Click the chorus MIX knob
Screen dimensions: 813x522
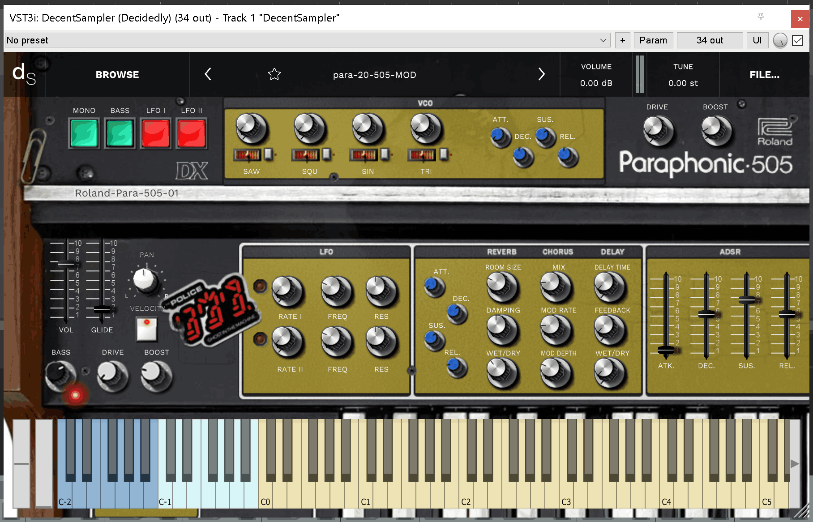click(556, 287)
